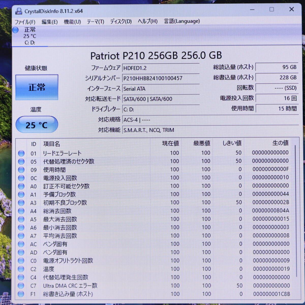Click status circle for row 0C 電源投入回数
305x305 pixels.
point(21,178)
